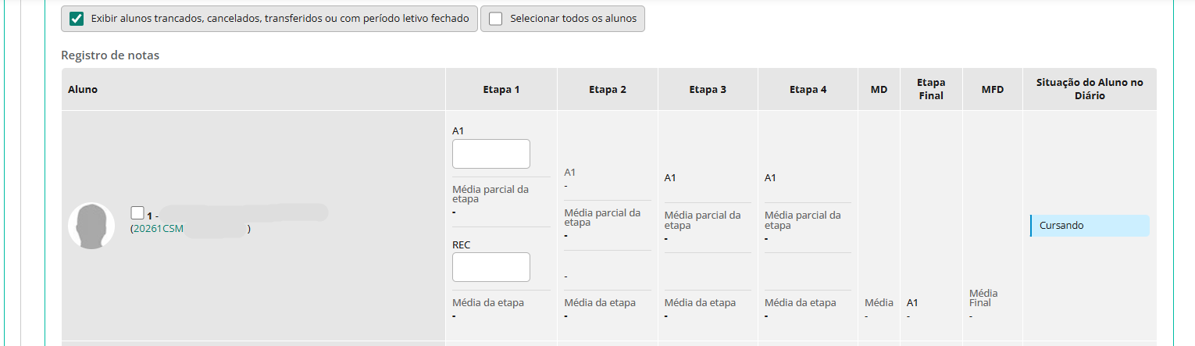Focus the A1 grade field in Etapa 1
Screen dimensions: 1195x346
click(x=490, y=154)
